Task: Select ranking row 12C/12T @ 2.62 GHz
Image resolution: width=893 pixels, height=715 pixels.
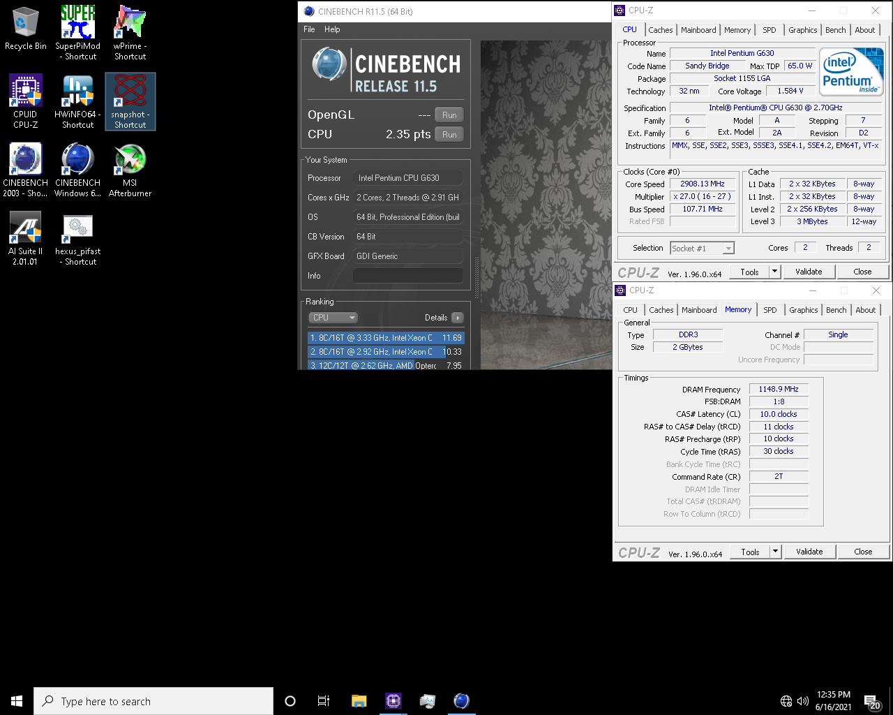Action: pyautogui.click(x=386, y=365)
